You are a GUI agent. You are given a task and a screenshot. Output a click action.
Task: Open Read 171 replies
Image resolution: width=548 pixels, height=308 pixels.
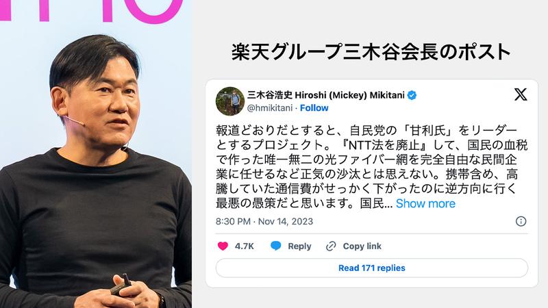click(372, 268)
